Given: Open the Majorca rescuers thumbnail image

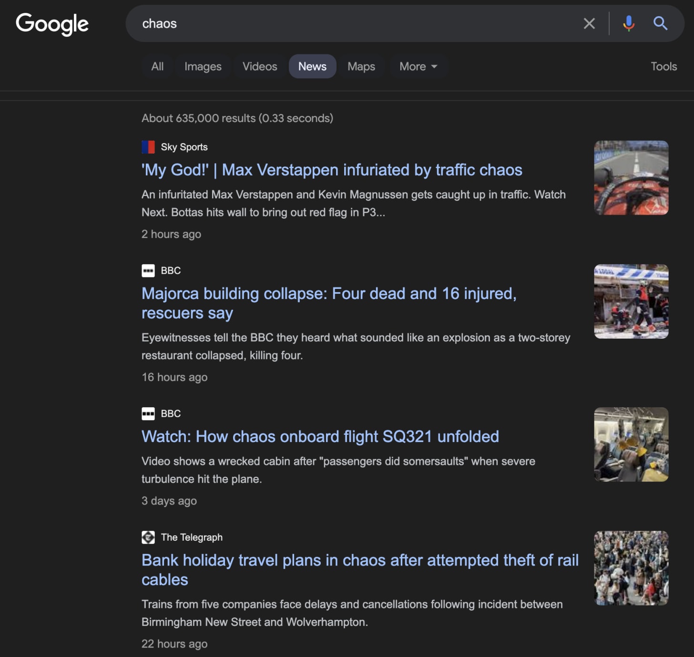Looking at the screenshot, I should coord(631,301).
